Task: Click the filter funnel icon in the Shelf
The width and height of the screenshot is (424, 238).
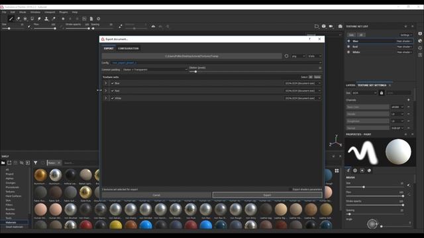Action: (35, 163)
